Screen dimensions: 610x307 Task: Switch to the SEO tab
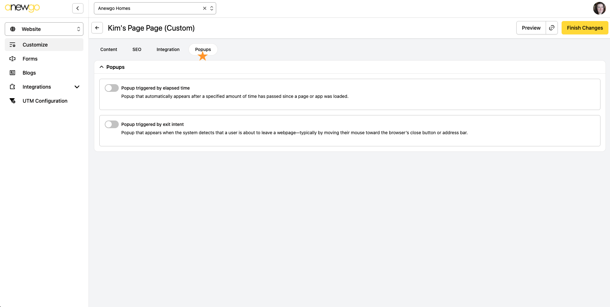137,49
